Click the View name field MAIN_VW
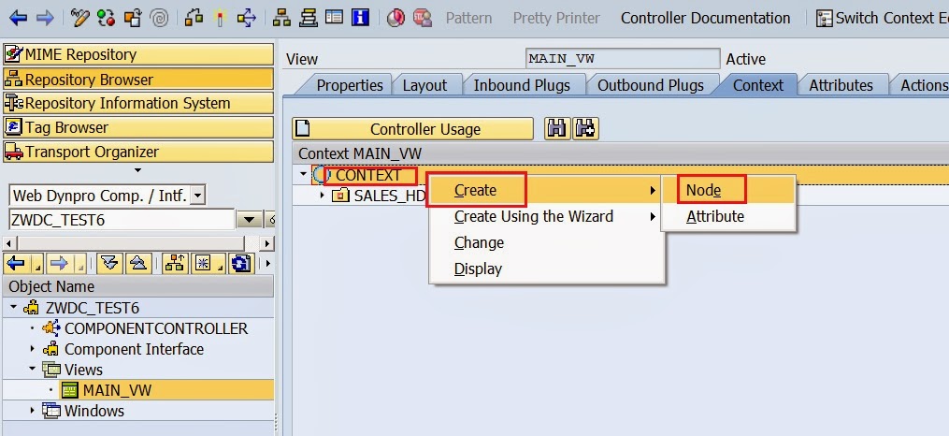This screenshot has height=436, width=949. (623, 59)
